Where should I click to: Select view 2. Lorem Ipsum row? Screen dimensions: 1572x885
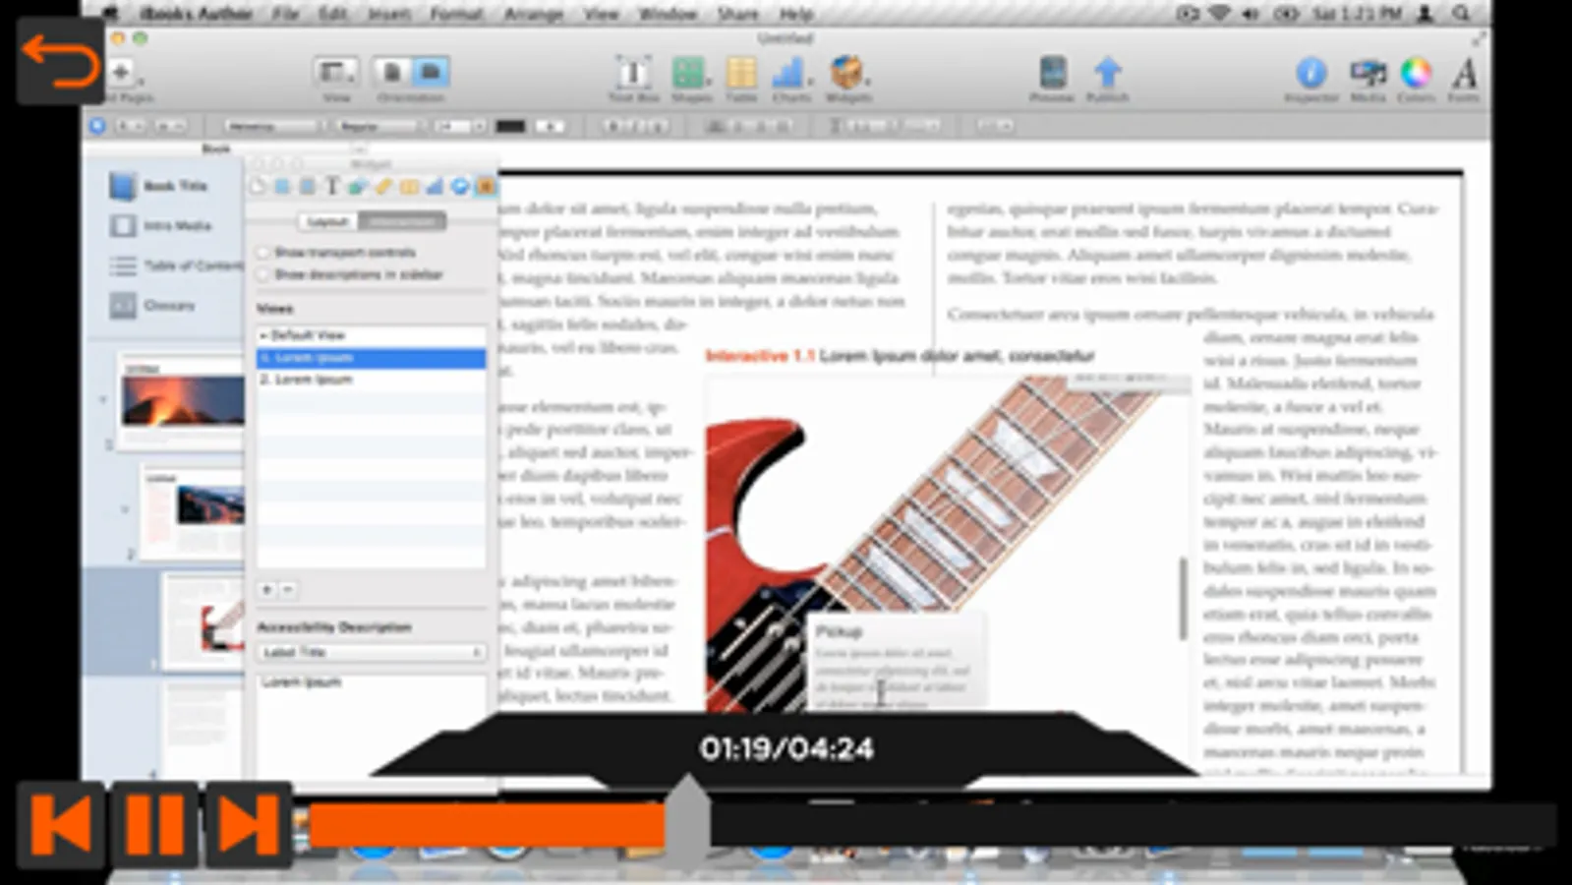pyautogui.click(x=371, y=380)
